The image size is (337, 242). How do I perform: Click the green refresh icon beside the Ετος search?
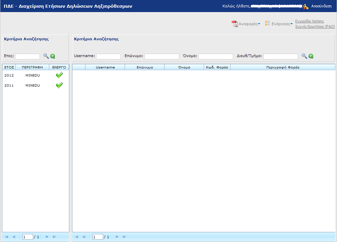[x=53, y=56]
